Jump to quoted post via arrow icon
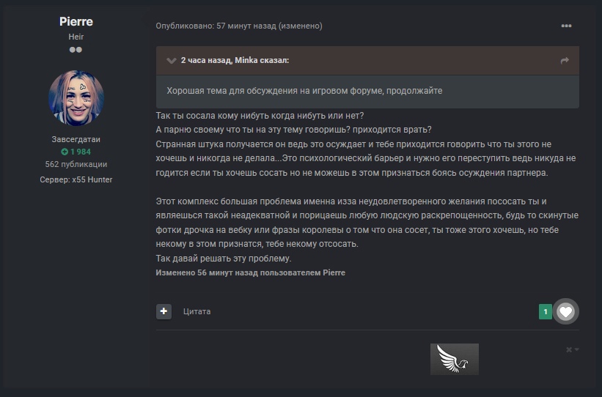 [565, 61]
